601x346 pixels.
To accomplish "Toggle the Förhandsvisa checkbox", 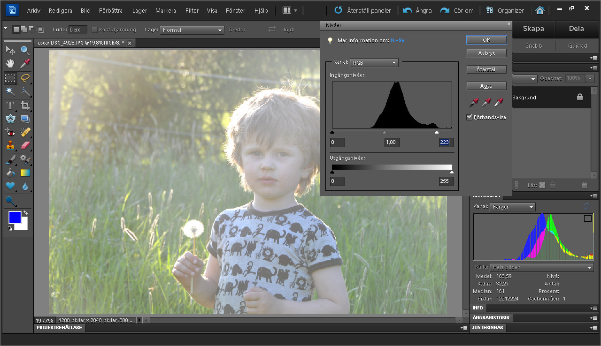I will tap(469, 117).
